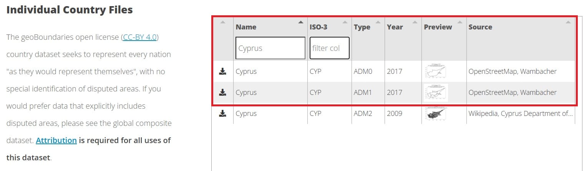Image resolution: width=587 pixels, height=171 pixels.
Task: Select the ADM0 OpenStreetMap, Wambacher source cell
Action: [x=512, y=72]
